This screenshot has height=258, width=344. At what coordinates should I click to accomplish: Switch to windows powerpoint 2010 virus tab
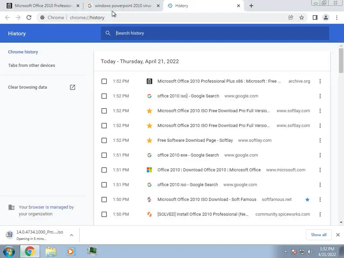[123, 6]
